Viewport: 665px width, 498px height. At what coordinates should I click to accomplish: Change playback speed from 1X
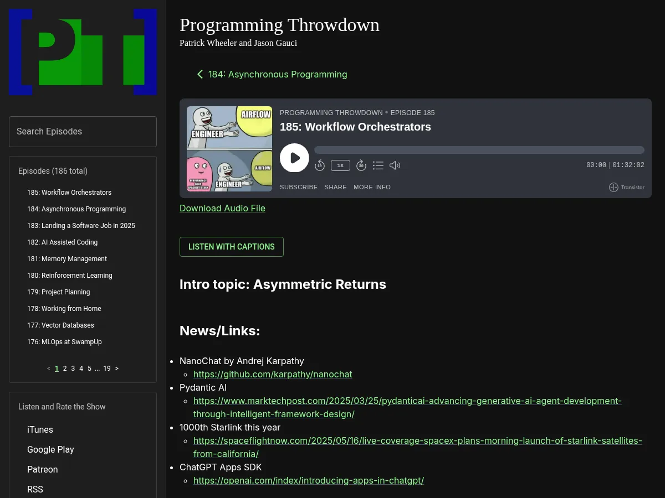pyautogui.click(x=340, y=165)
